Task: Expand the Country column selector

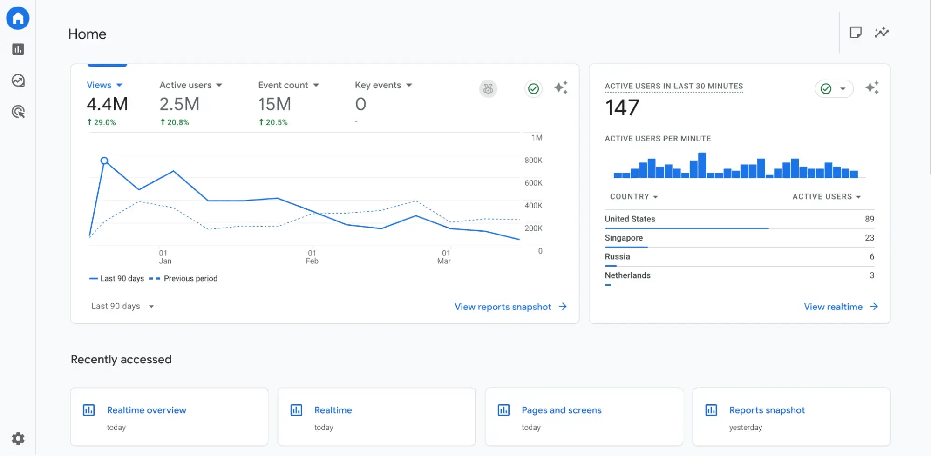Action: coord(633,196)
